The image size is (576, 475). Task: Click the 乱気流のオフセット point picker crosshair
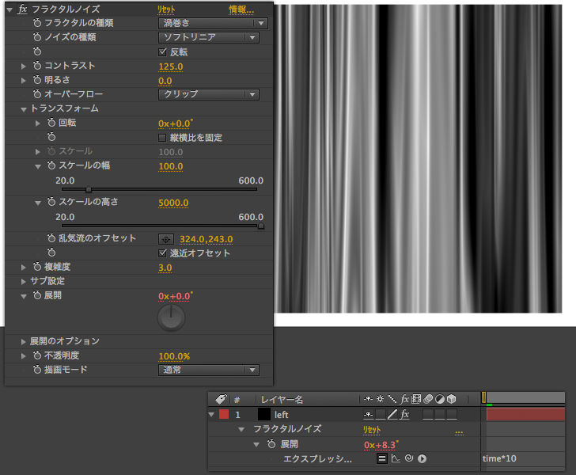tap(166, 238)
